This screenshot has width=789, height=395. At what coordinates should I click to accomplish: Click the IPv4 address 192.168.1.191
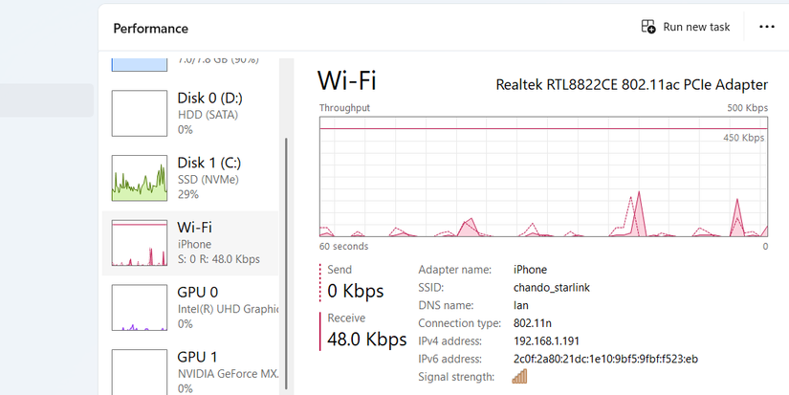[546, 341]
